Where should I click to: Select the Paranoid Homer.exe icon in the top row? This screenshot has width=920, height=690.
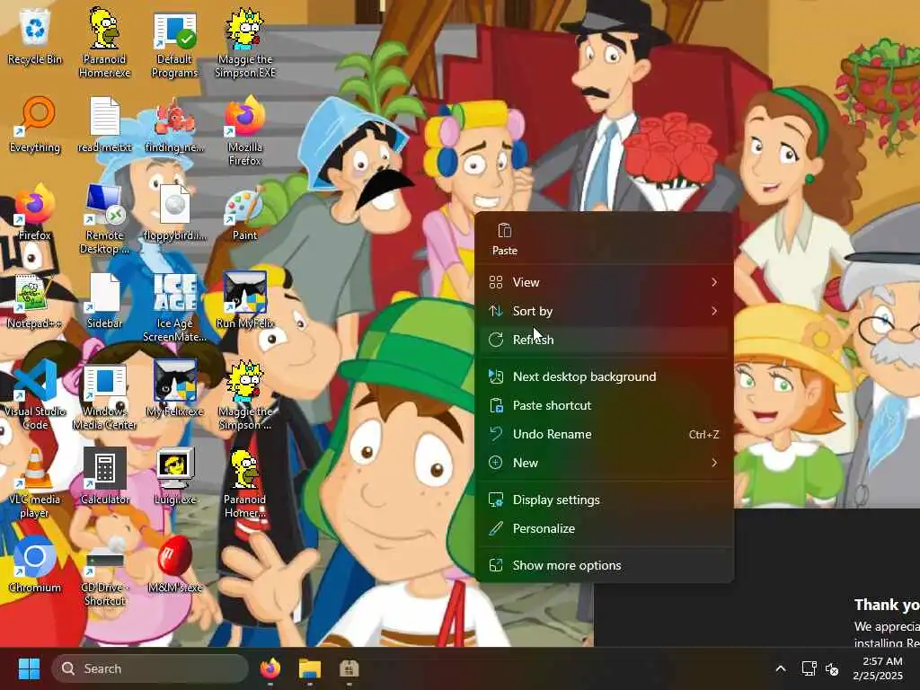(104, 42)
